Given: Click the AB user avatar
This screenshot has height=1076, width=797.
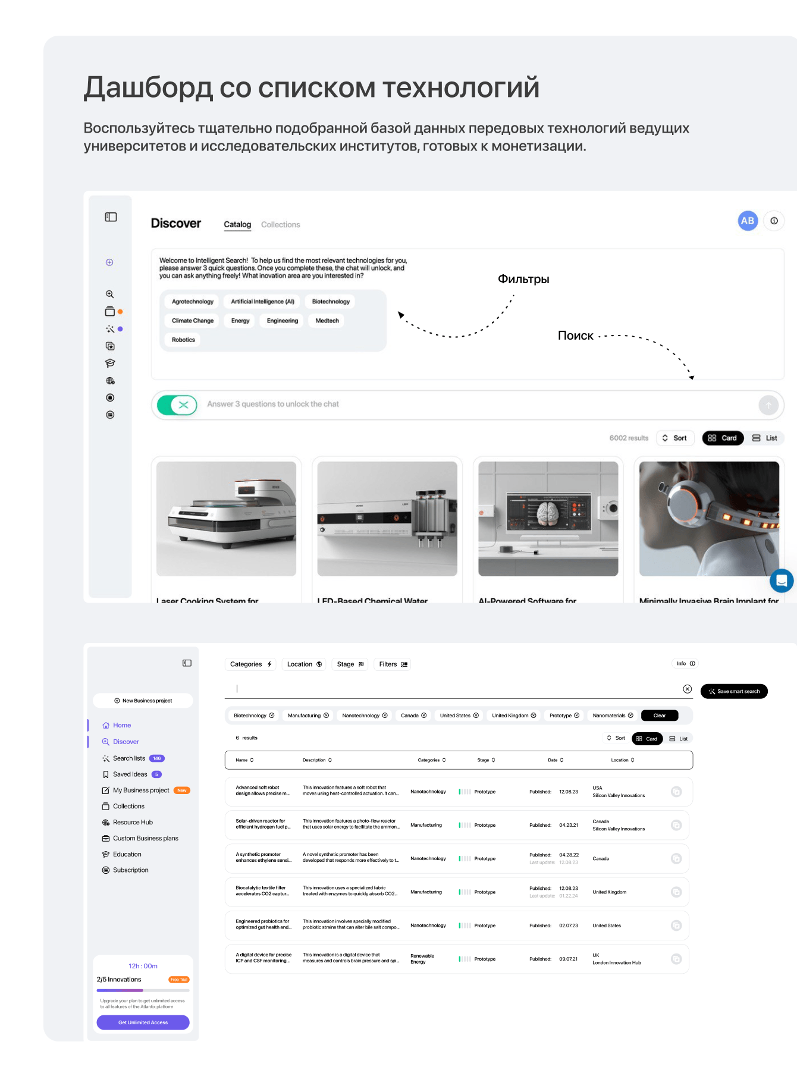Looking at the screenshot, I should [748, 221].
